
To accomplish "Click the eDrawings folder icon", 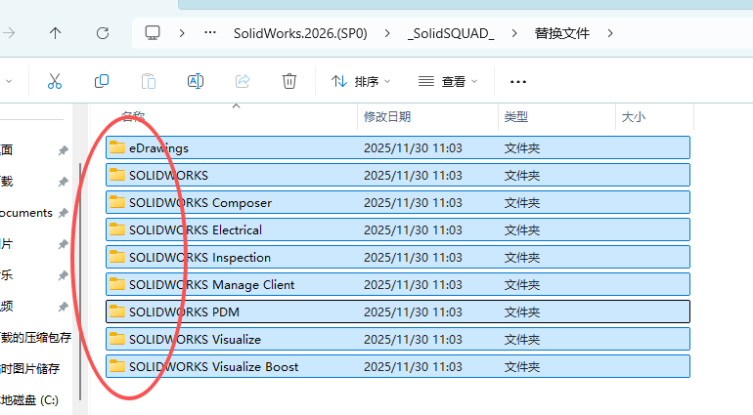I will 116,147.
